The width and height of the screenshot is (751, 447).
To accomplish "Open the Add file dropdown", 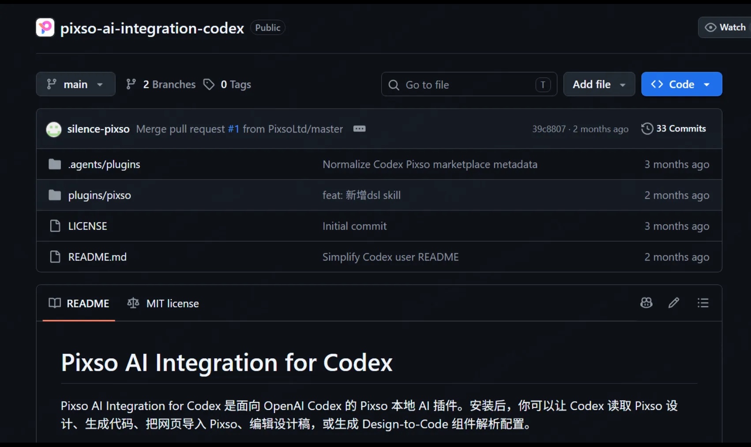I will pyautogui.click(x=599, y=84).
